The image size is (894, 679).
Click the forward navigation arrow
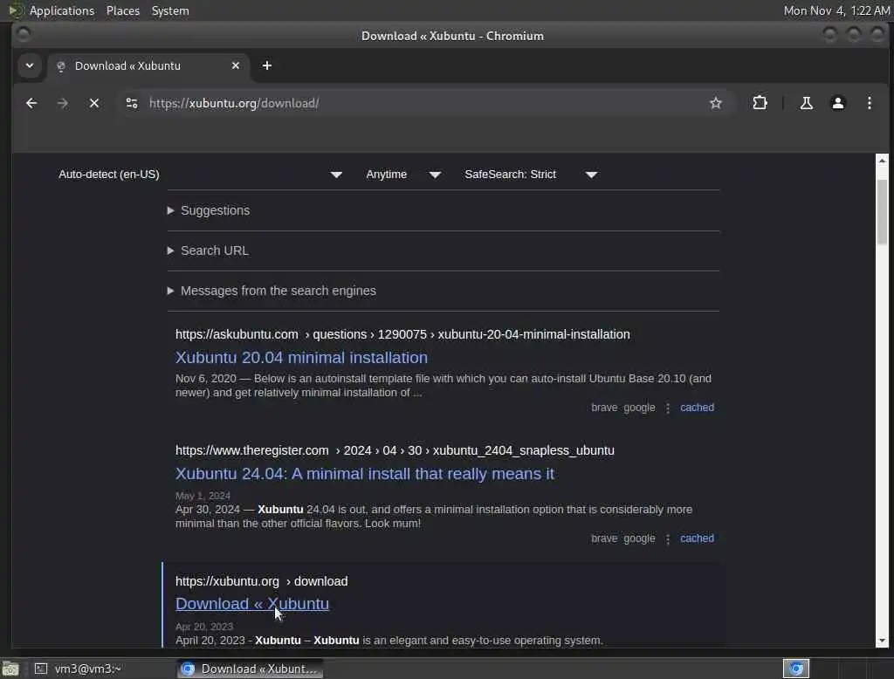63,103
